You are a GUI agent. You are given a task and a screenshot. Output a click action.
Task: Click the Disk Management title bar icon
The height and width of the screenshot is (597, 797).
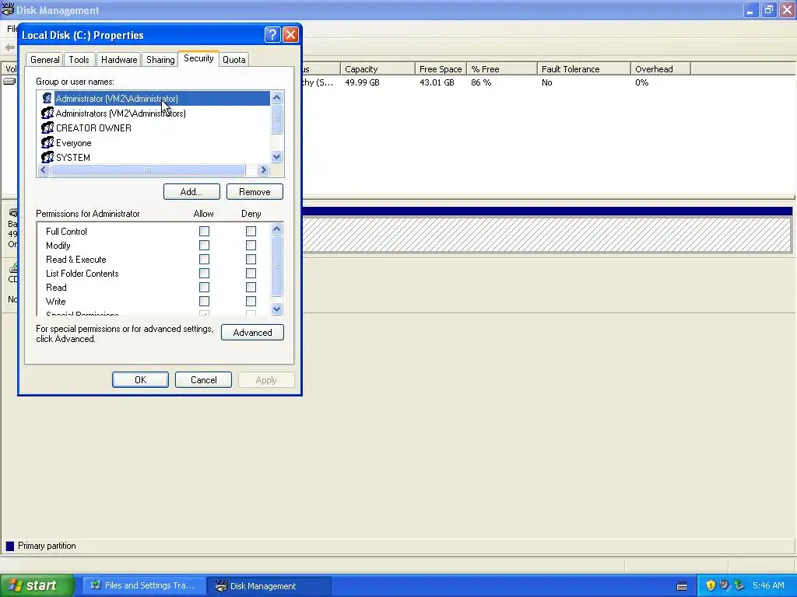pyautogui.click(x=8, y=9)
